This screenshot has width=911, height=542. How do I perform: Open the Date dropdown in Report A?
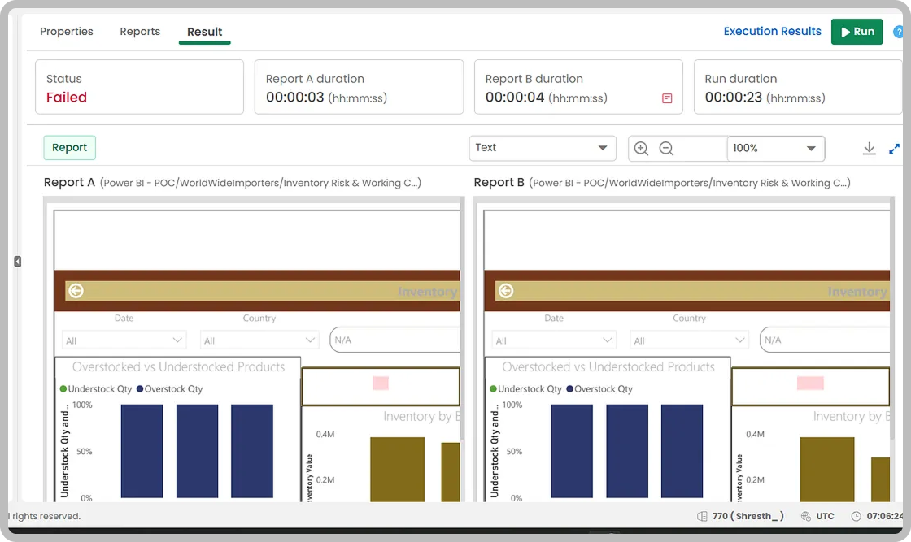[x=124, y=340]
